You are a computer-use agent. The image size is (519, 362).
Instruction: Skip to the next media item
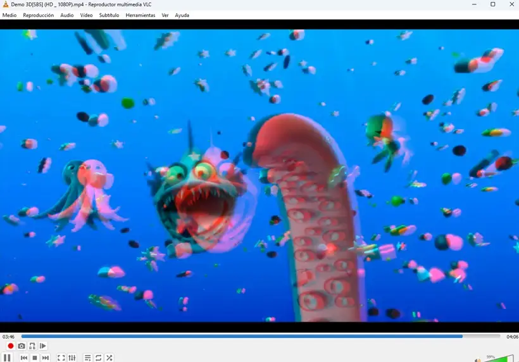pyautogui.click(x=46, y=358)
